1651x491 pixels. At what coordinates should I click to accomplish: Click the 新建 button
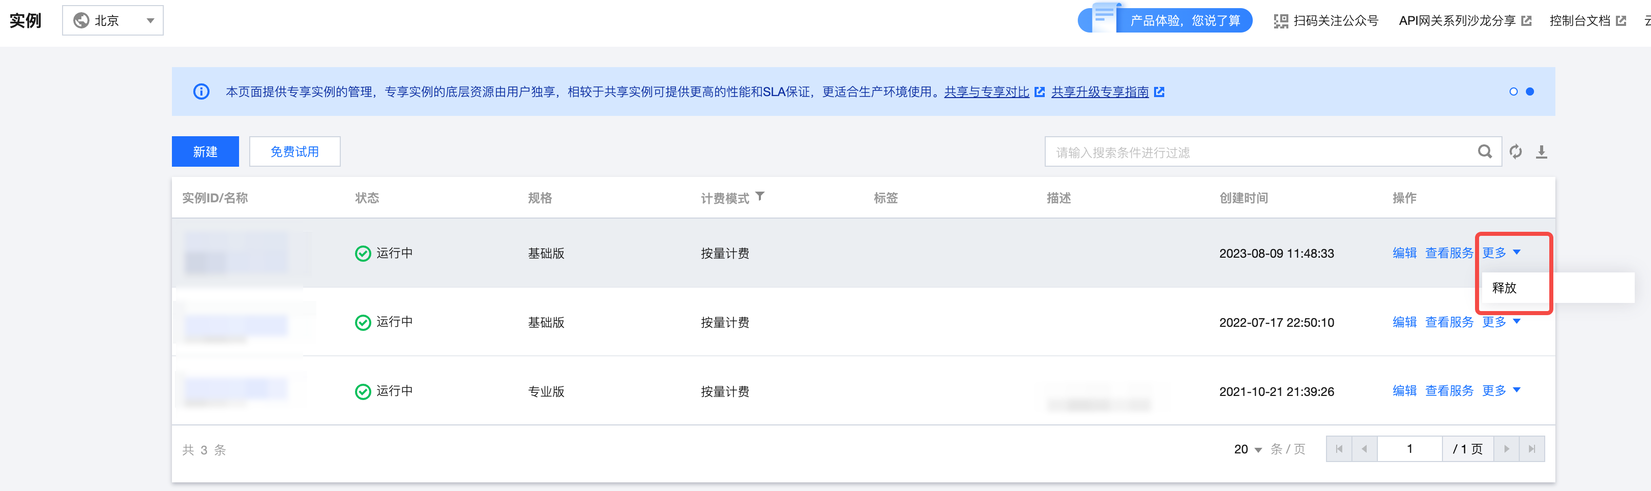point(205,151)
